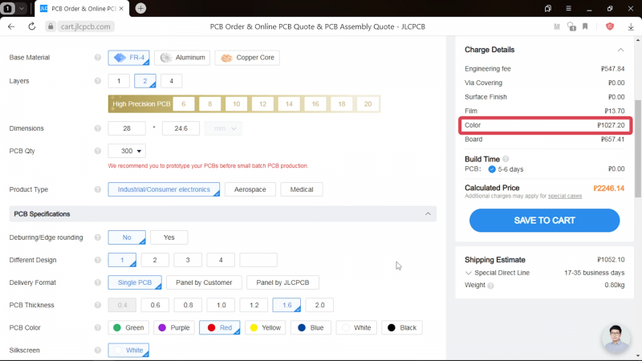The height and width of the screenshot is (361, 642).
Task: Select 20 layers High Precision PCB
Action: point(368,104)
